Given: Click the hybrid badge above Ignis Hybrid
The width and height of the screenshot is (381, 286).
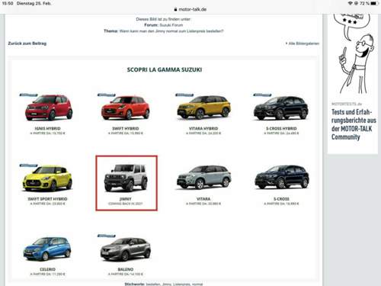Looking at the screenshot, I should click(28, 95).
